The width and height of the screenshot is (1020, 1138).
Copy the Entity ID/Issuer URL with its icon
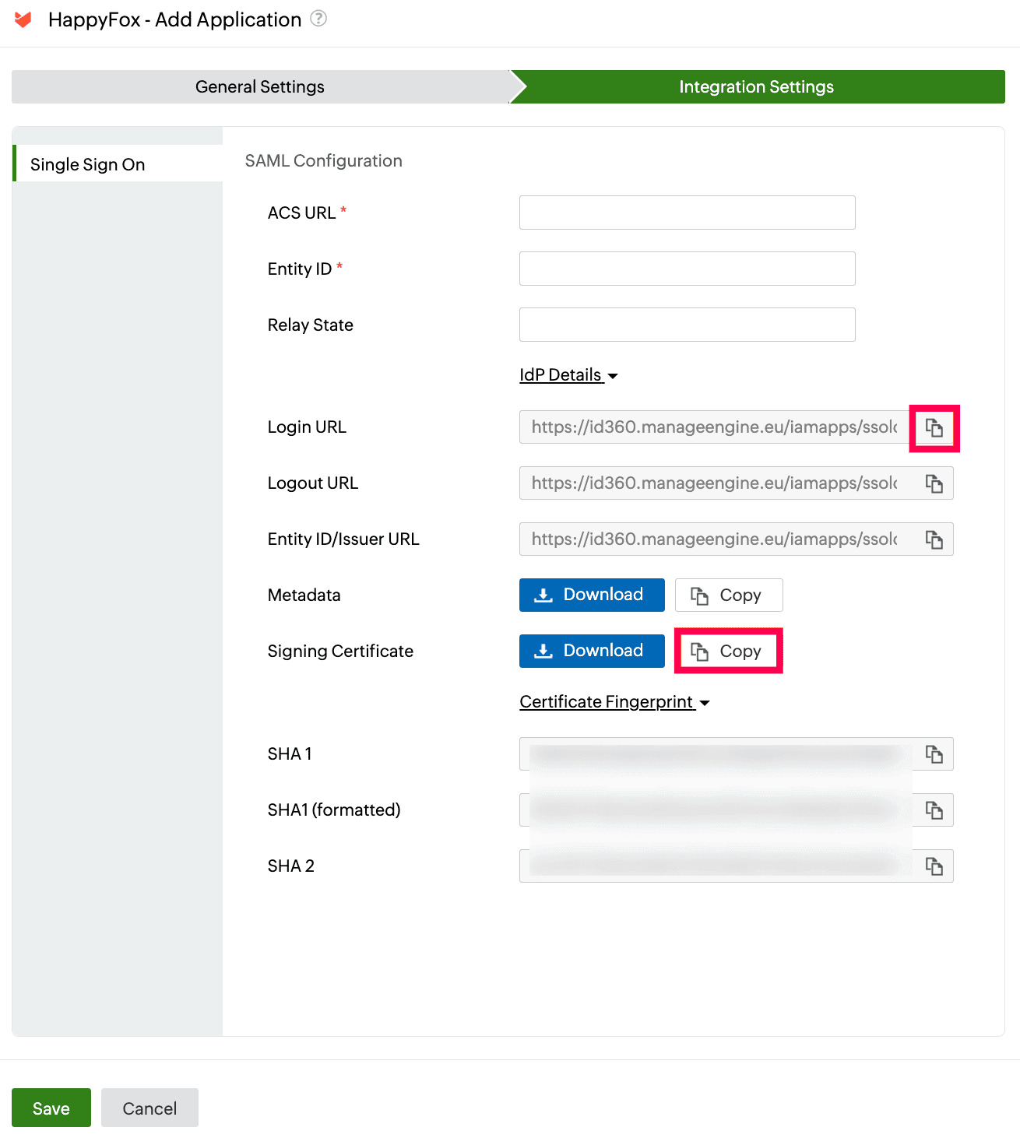point(934,539)
